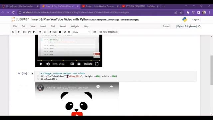Click the red play button on the panda video
The width and height of the screenshot is (213, 120).
77,114
